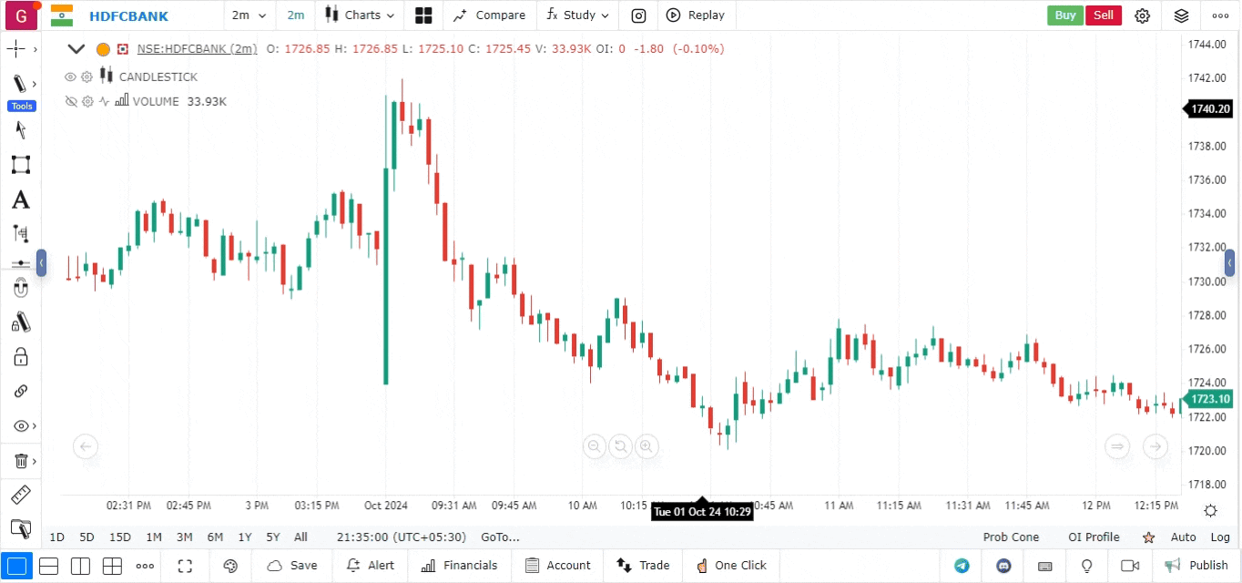Enter fullscreen chart mode
Screen dimensions: 1242x583
pos(185,566)
